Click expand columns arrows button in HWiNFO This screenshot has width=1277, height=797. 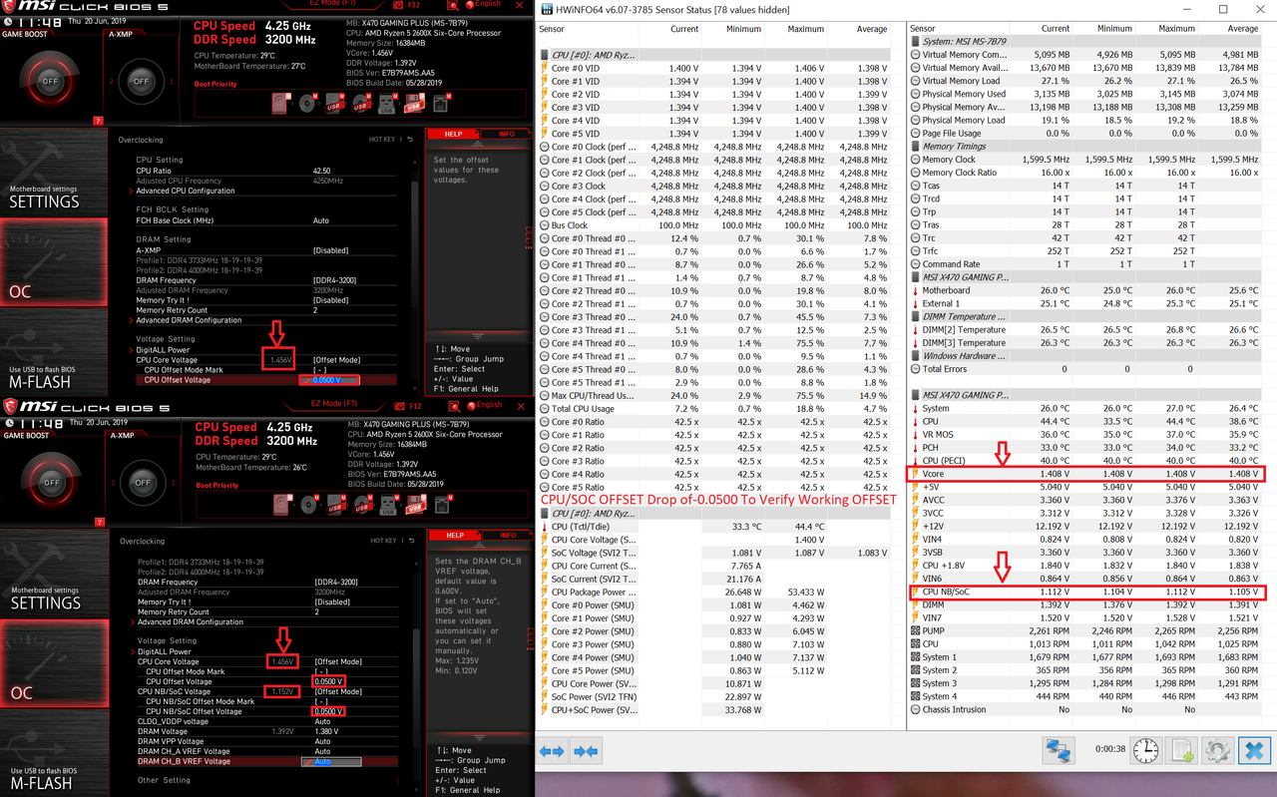pos(553,750)
